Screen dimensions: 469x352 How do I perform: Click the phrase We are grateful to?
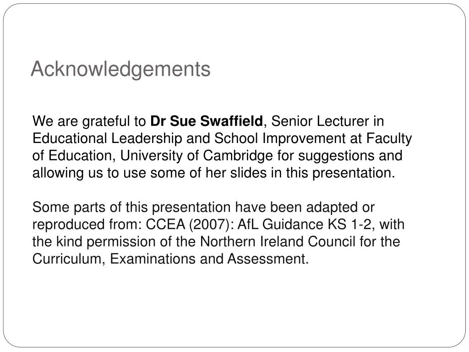click(x=89, y=121)
